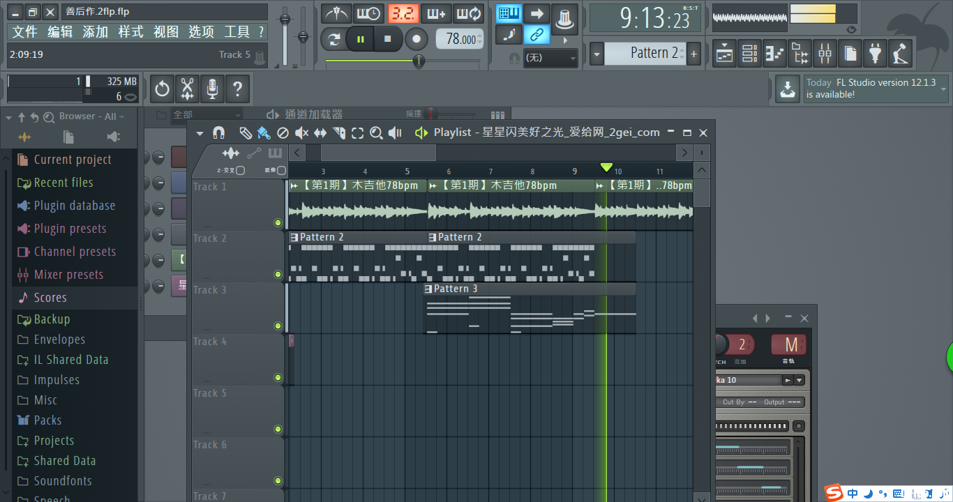Toggle loop recording icon
This screenshot has width=953, height=502.
tap(468, 13)
